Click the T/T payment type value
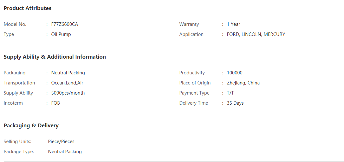This screenshot has height=162, width=344. tap(230, 93)
